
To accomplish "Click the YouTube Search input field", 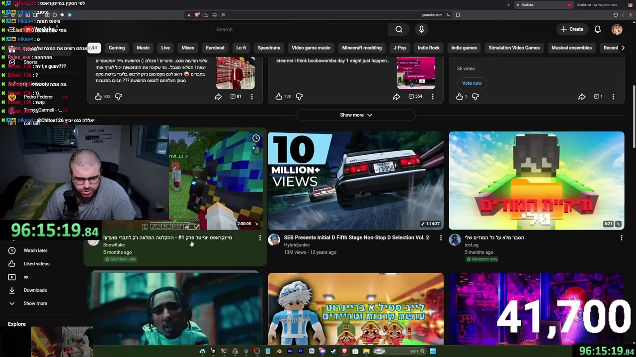I will [x=300, y=29].
